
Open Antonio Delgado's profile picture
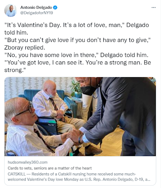point(10,10)
